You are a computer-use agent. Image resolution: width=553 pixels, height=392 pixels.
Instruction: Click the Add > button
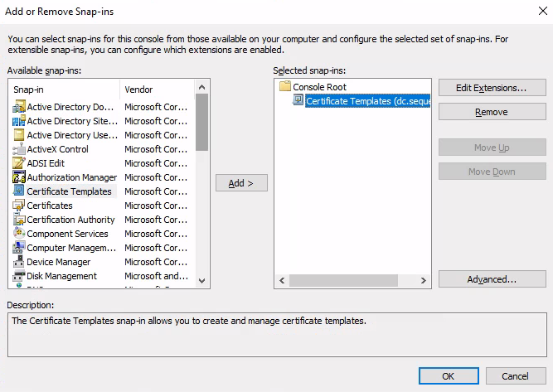click(241, 183)
